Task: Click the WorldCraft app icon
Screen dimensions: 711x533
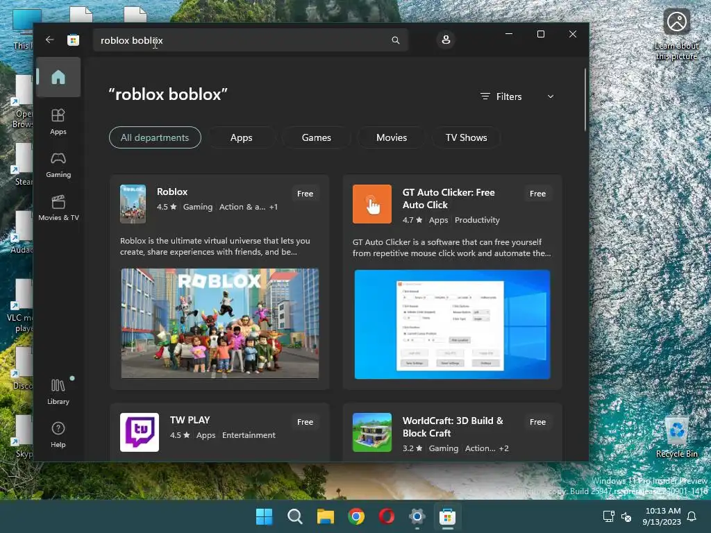Action: tap(372, 432)
